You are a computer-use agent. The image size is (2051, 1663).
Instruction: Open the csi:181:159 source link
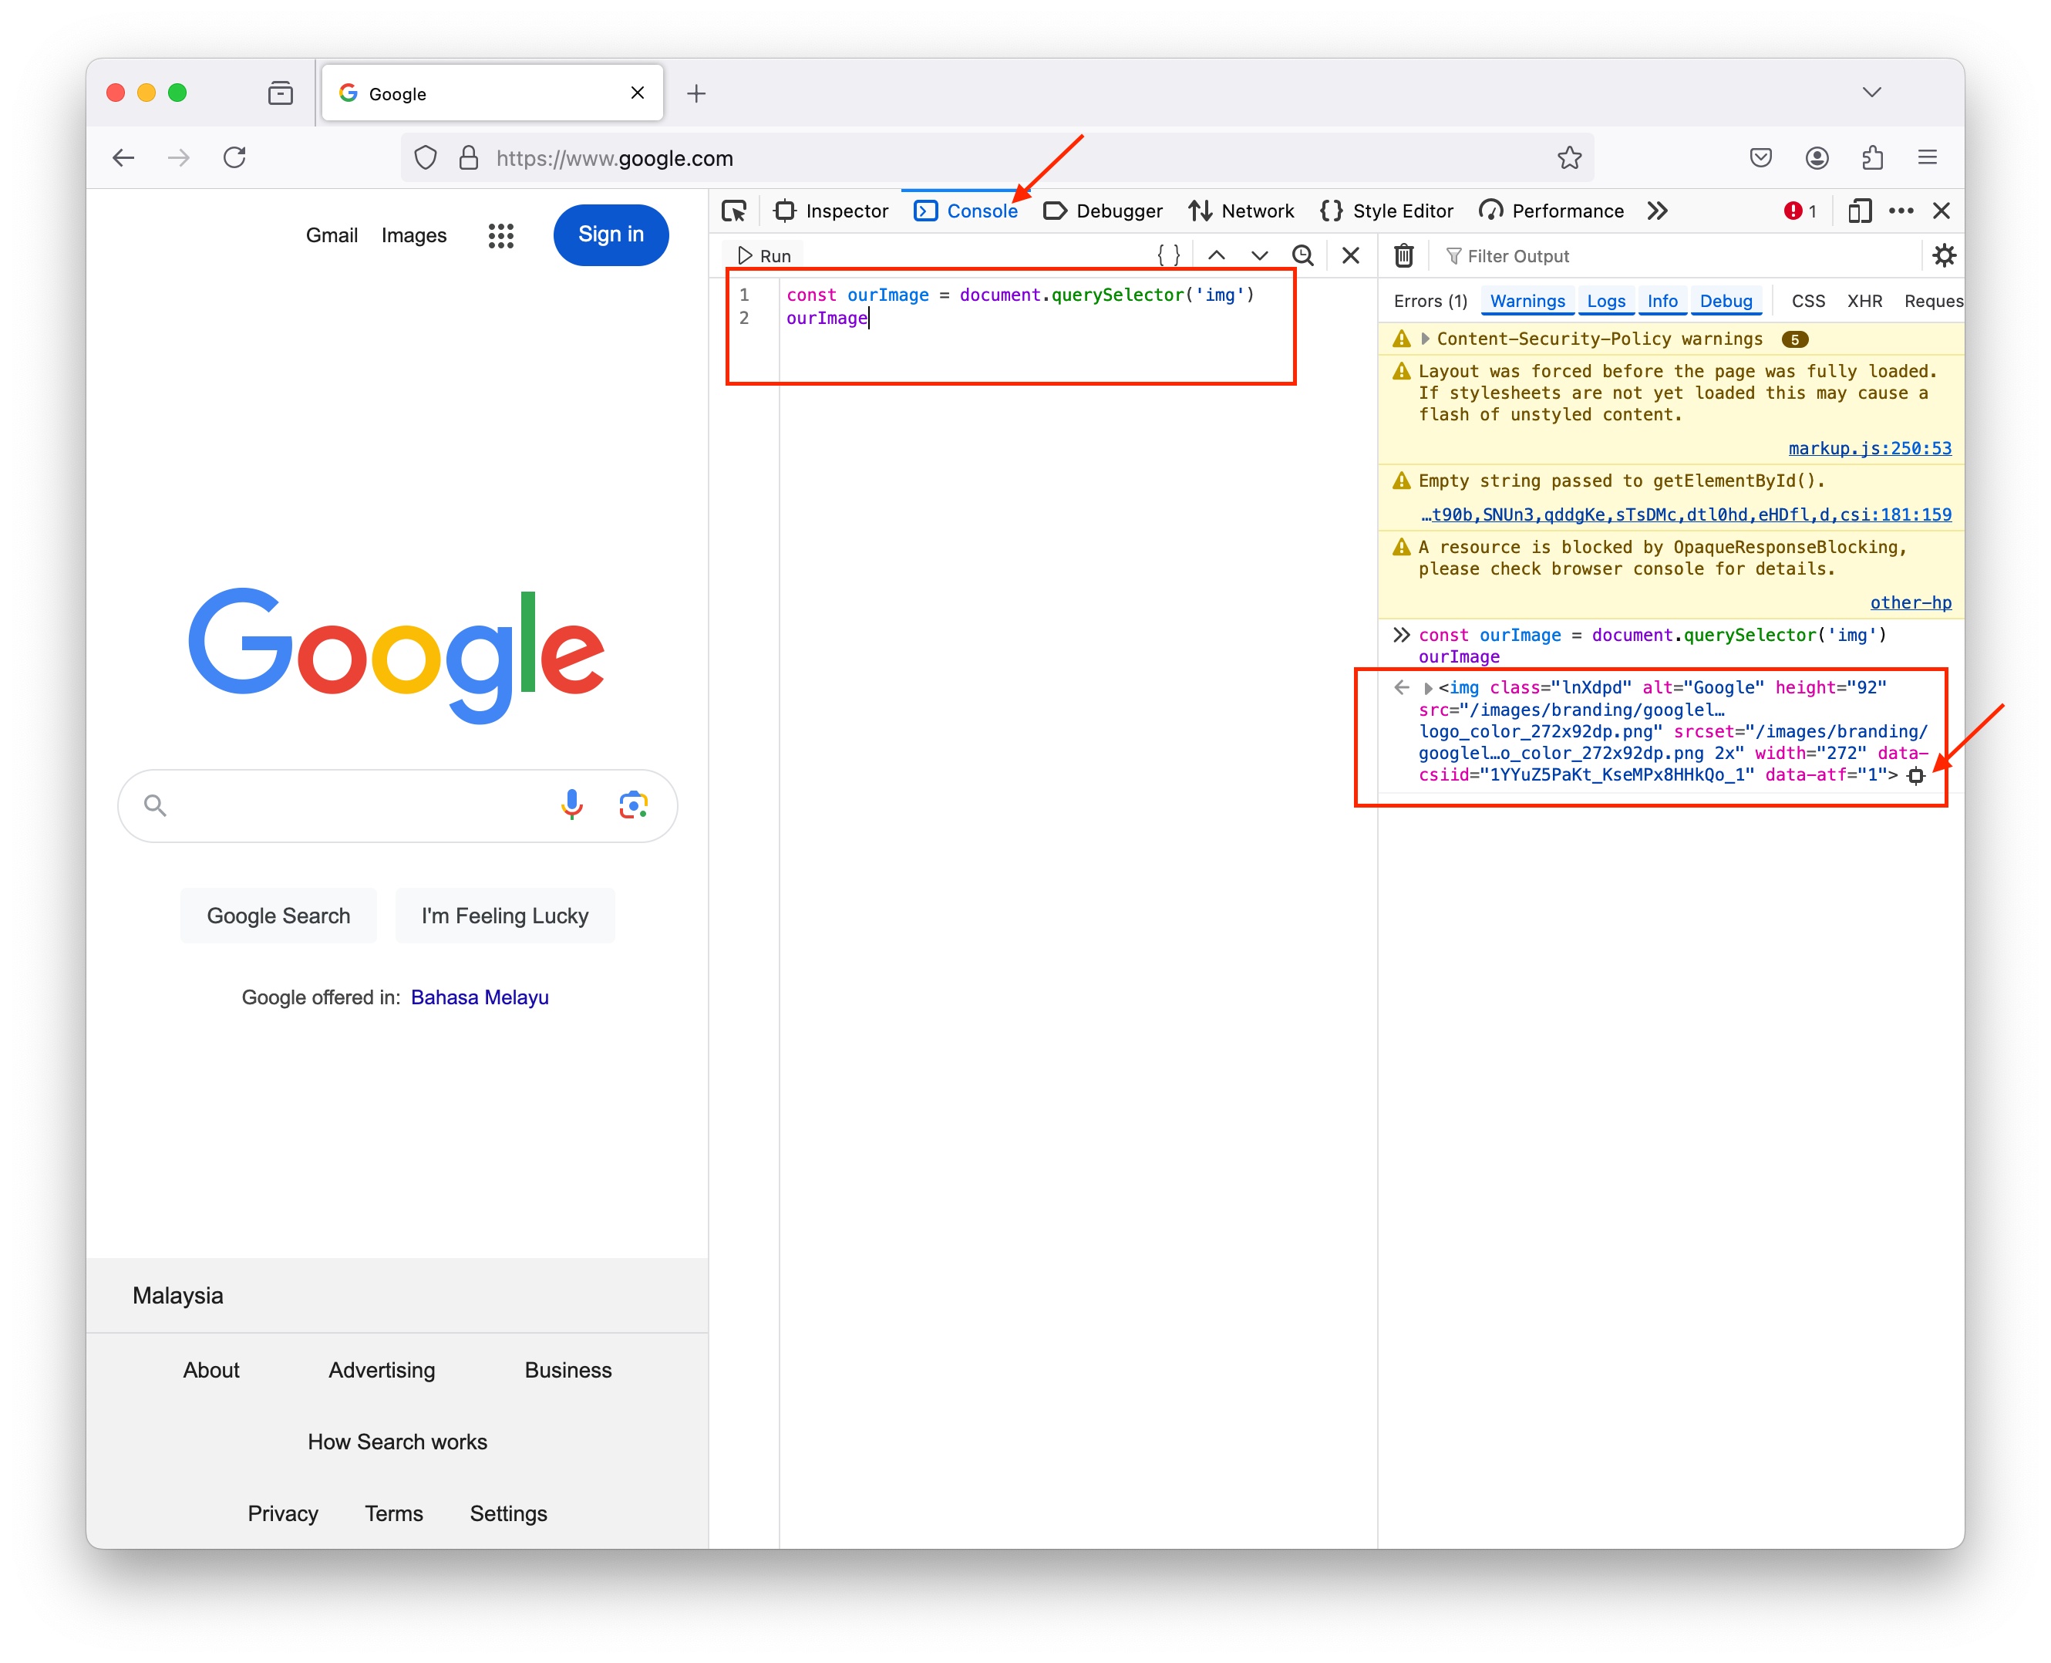pos(1686,514)
